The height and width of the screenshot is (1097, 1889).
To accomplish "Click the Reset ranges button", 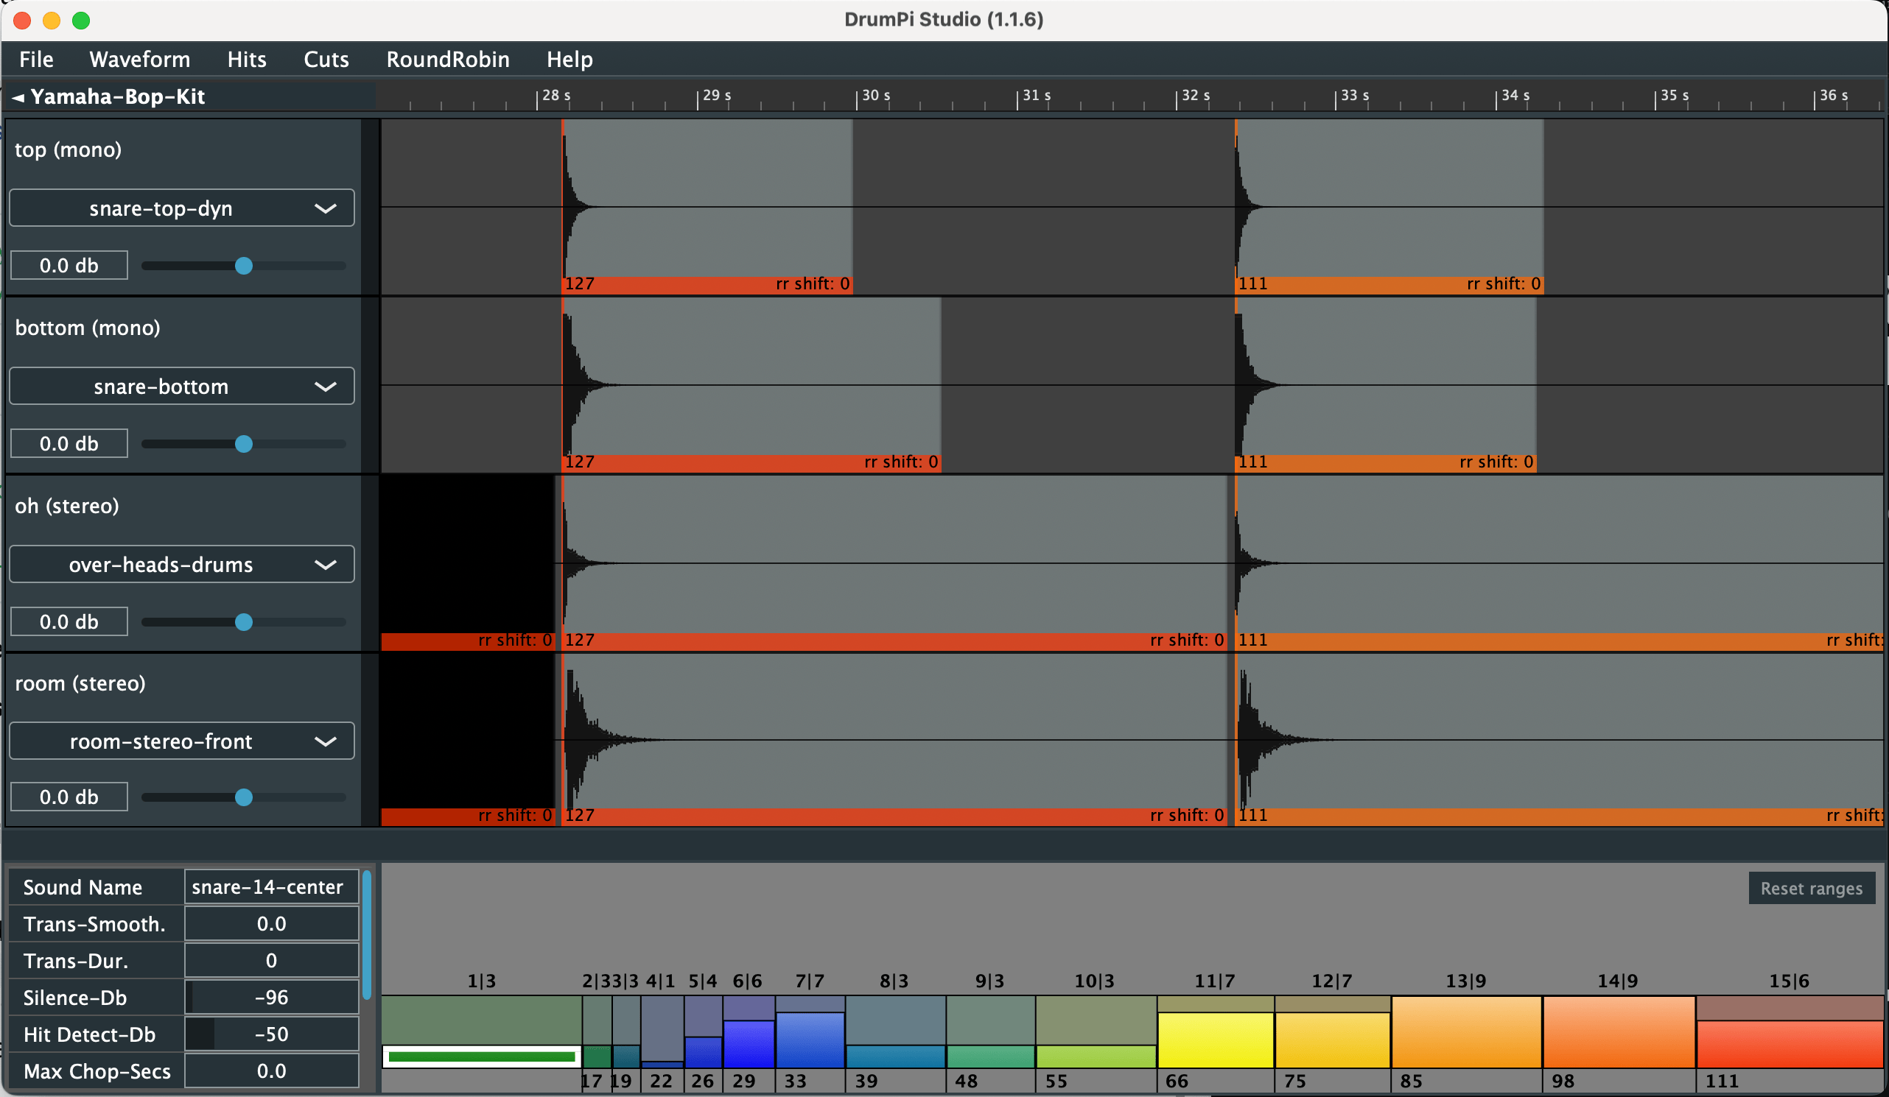I will 1811,888.
